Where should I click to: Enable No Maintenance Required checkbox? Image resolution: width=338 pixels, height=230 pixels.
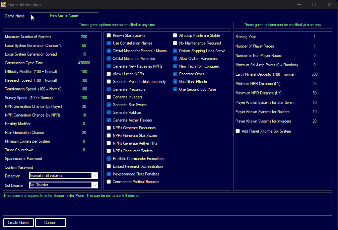[x=175, y=43]
